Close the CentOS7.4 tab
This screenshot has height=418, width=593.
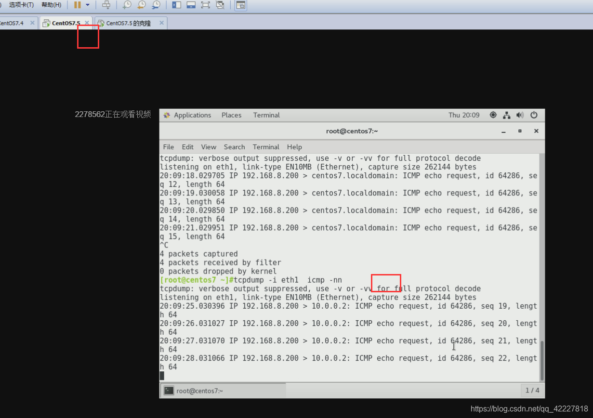pos(32,23)
